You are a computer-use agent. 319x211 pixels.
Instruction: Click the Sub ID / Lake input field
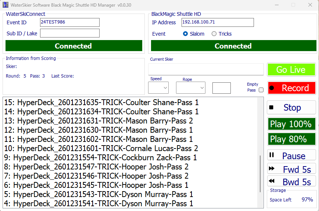pyautogui.click(x=70, y=33)
